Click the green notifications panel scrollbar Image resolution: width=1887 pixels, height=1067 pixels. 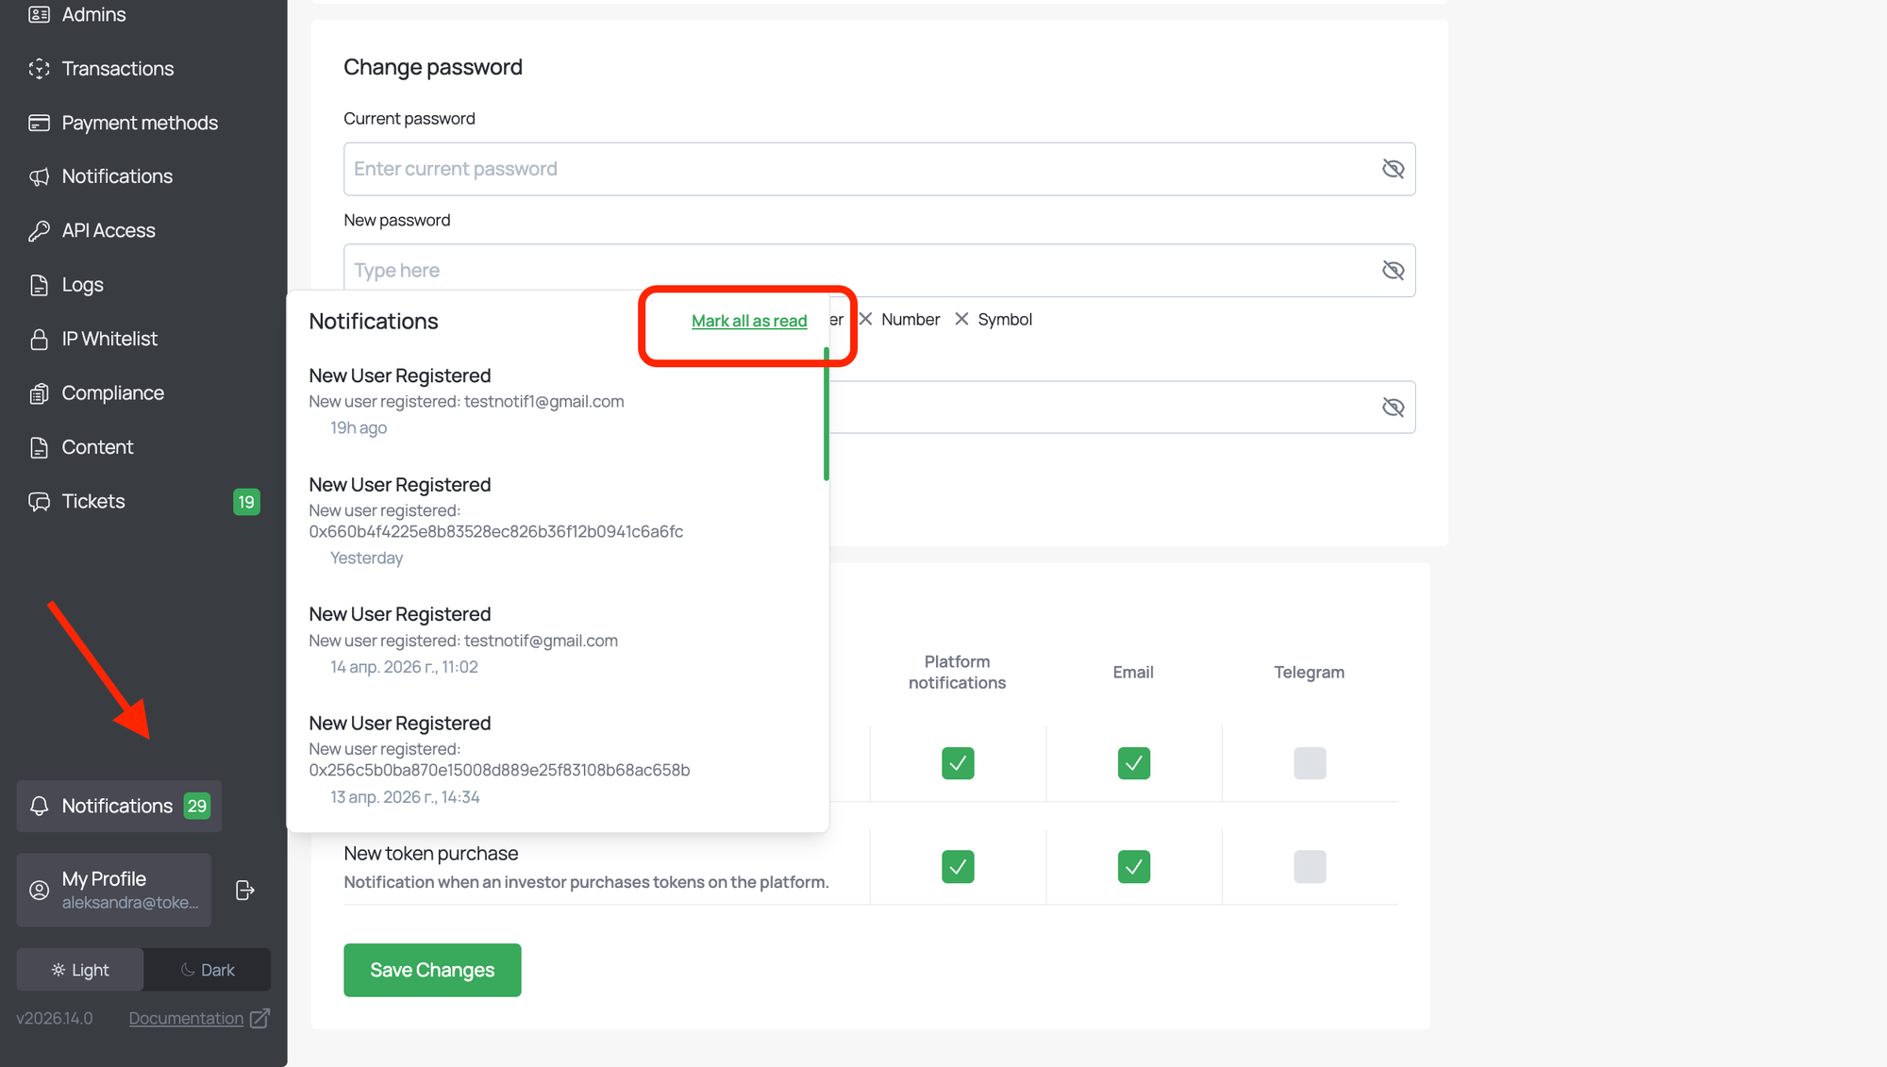pyautogui.click(x=827, y=415)
